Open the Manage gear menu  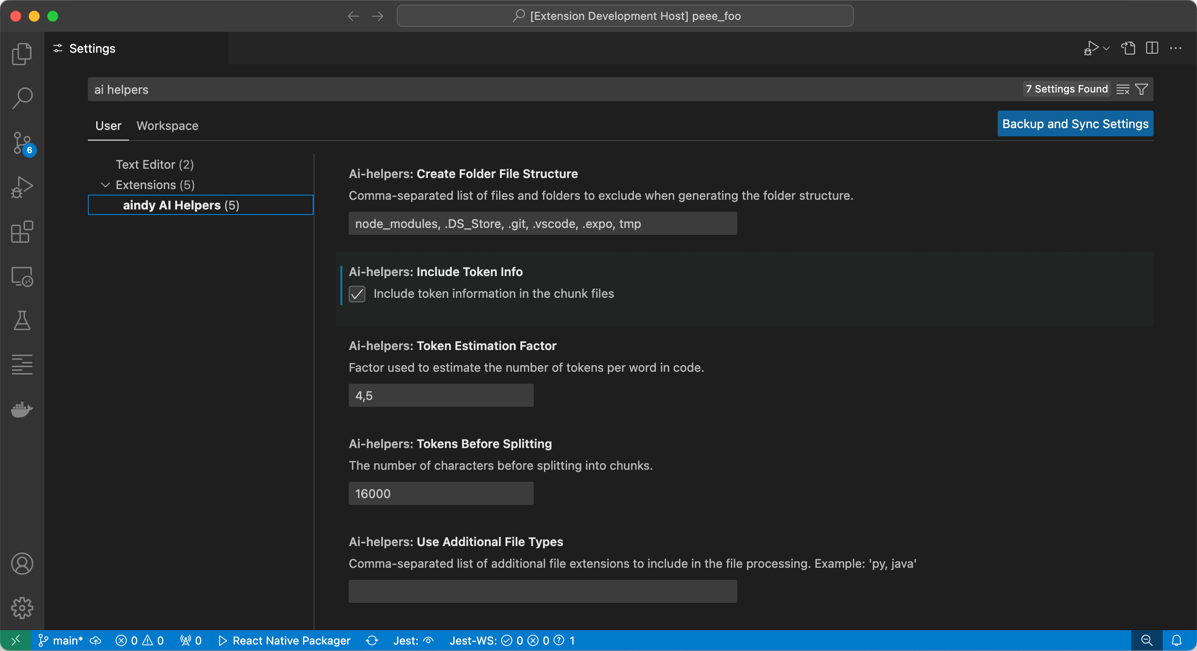(22, 608)
